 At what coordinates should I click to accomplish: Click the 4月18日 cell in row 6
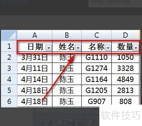(x=35, y=101)
